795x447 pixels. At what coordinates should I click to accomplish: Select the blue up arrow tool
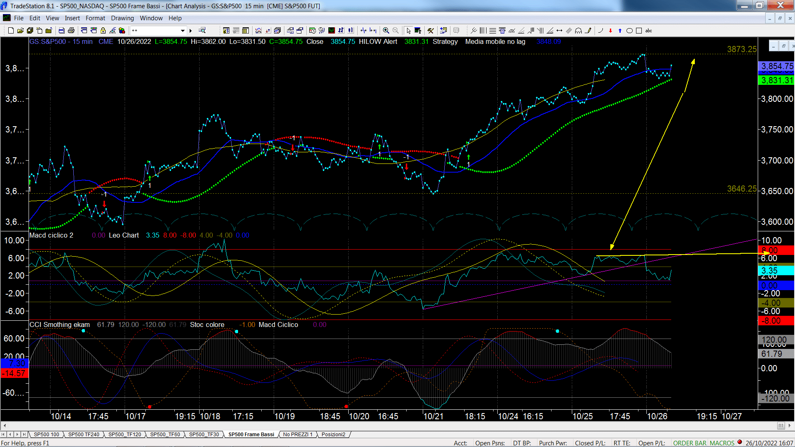[x=620, y=31]
